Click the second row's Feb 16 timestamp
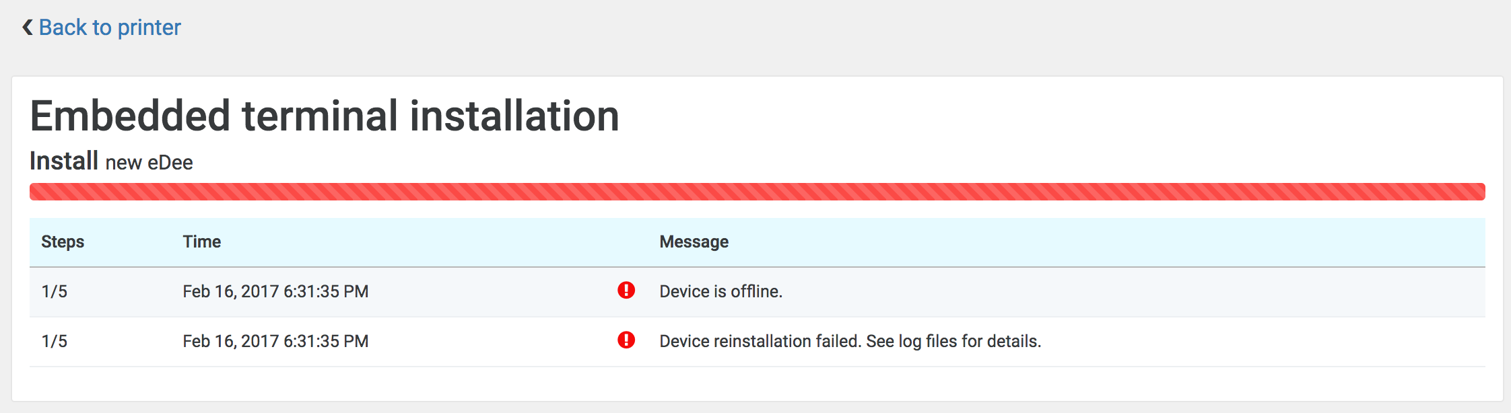Viewport: 1511px width, 413px height. pos(275,341)
